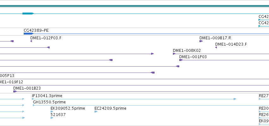Select the start glyph of DME1-008K02
This screenshot has height=126, width=269.
point(174,54)
